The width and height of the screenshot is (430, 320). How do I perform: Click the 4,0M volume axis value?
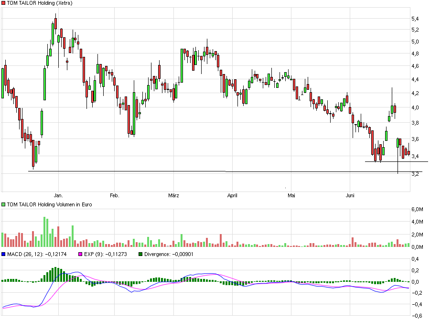(417, 222)
